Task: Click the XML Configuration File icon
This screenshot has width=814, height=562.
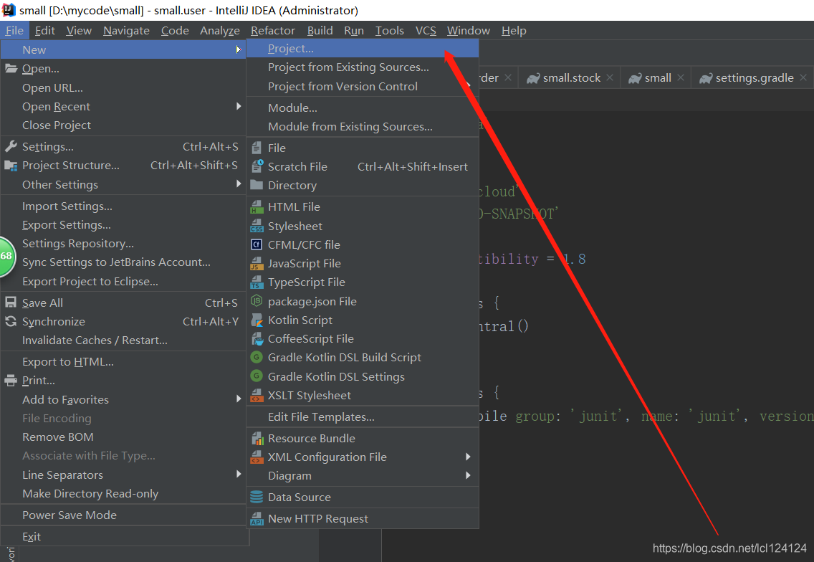Action: (x=257, y=457)
